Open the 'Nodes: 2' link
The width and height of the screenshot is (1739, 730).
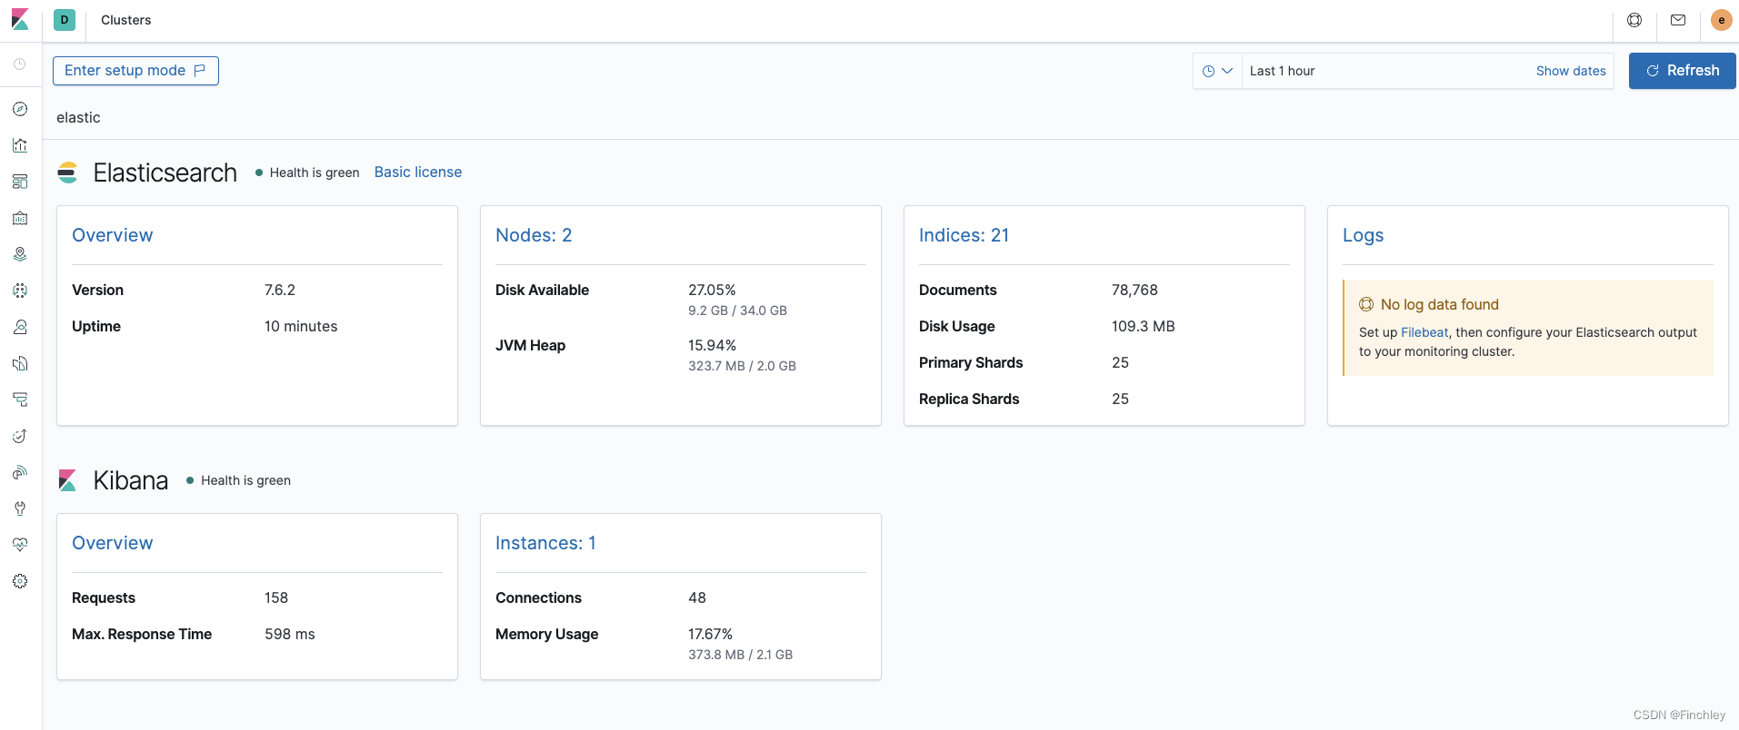click(534, 235)
